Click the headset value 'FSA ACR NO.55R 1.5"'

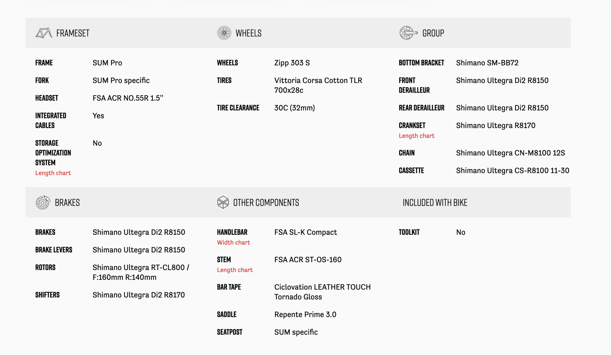pyautogui.click(x=128, y=98)
